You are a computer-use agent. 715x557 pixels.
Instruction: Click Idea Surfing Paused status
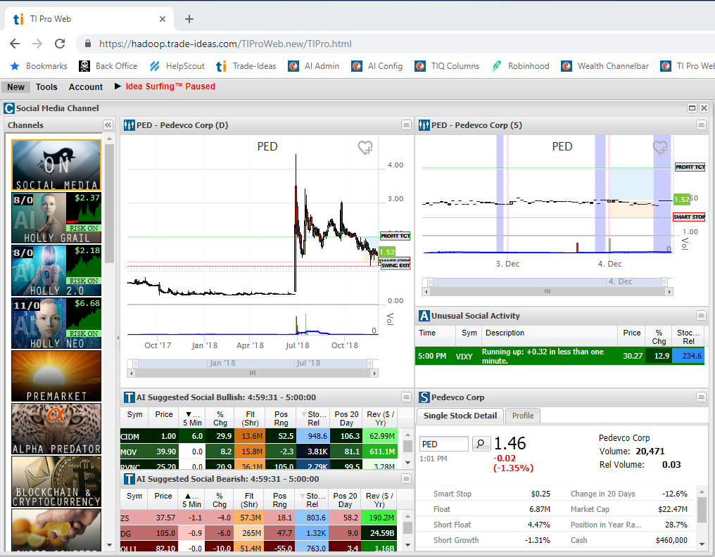(x=170, y=86)
